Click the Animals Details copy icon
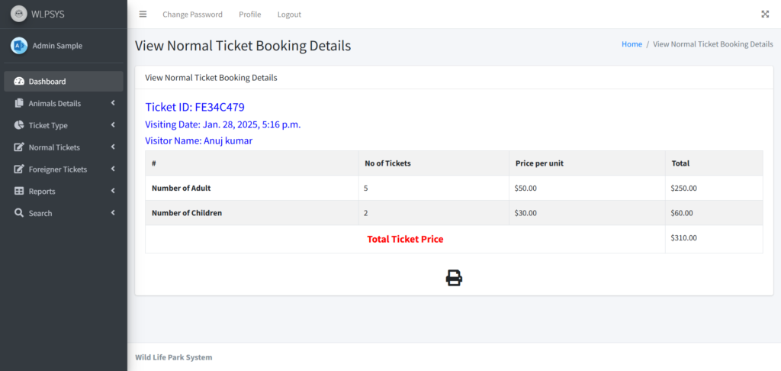The image size is (781, 371). (x=19, y=103)
